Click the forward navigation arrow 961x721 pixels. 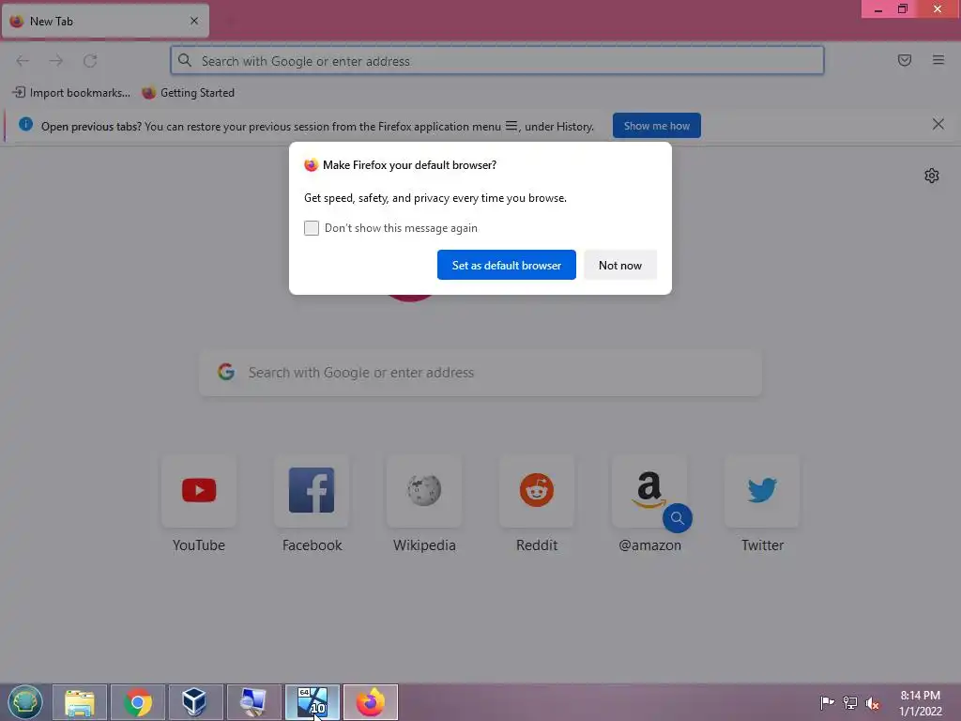pyautogui.click(x=56, y=61)
